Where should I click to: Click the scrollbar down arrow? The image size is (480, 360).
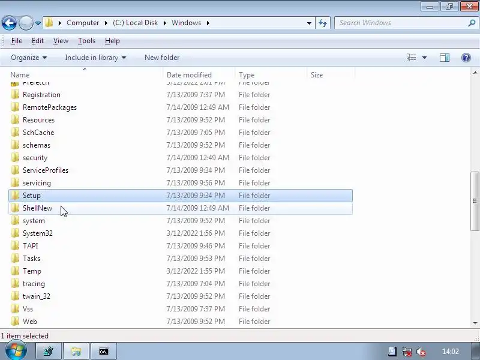(475, 323)
